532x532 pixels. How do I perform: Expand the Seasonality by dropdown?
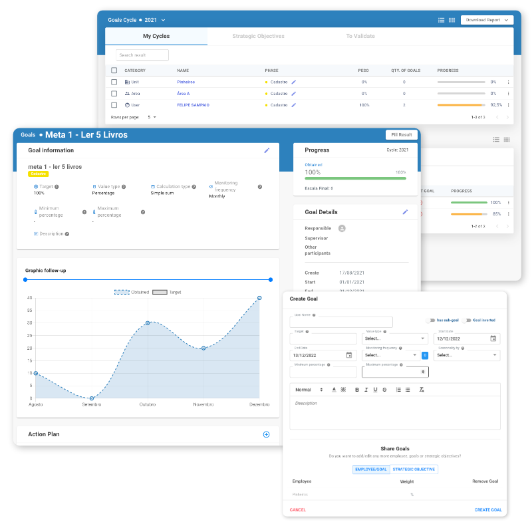tap(466, 355)
